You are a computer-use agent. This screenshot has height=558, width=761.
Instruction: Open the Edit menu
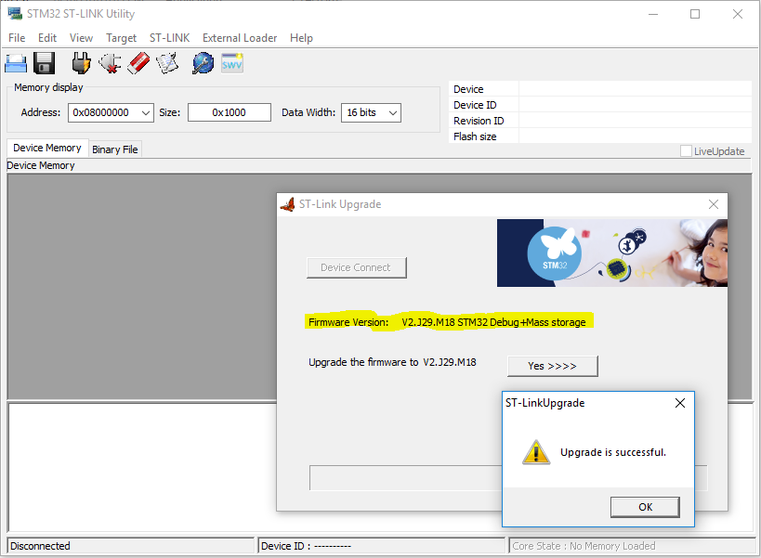click(x=47, y=38)
